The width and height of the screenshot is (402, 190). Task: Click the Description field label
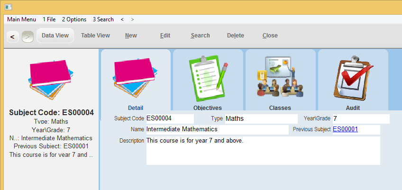tap(132, 141)
